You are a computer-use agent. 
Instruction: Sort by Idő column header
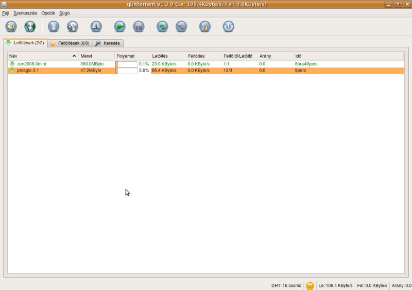pyautogui.click(x=349, y=56)
